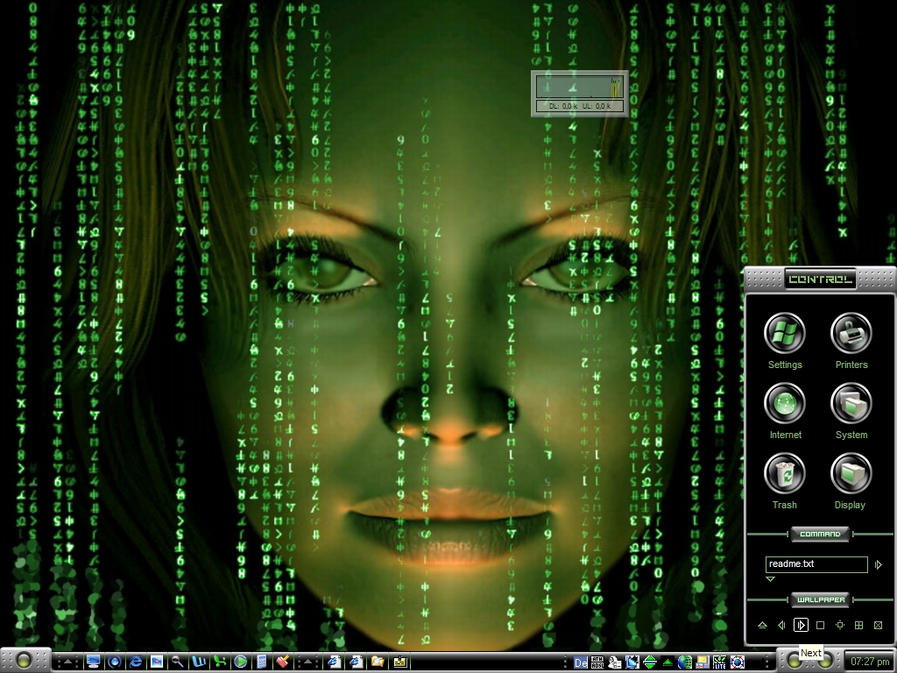Screen dimensions: 897x673
Task: Open the keys and list tray icon
Action: coord(615,662)
